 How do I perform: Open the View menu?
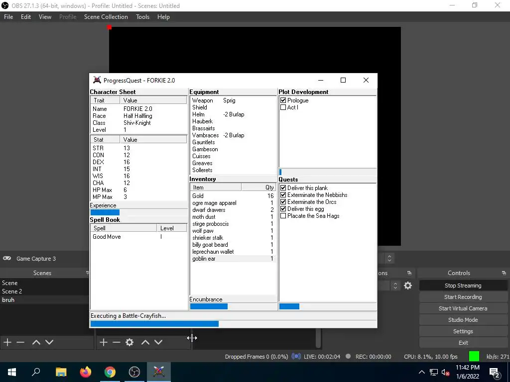45,17
